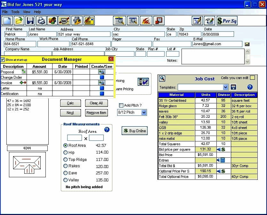Click the Buy Online button
The image size is (267, 215).
pos(134,131)
